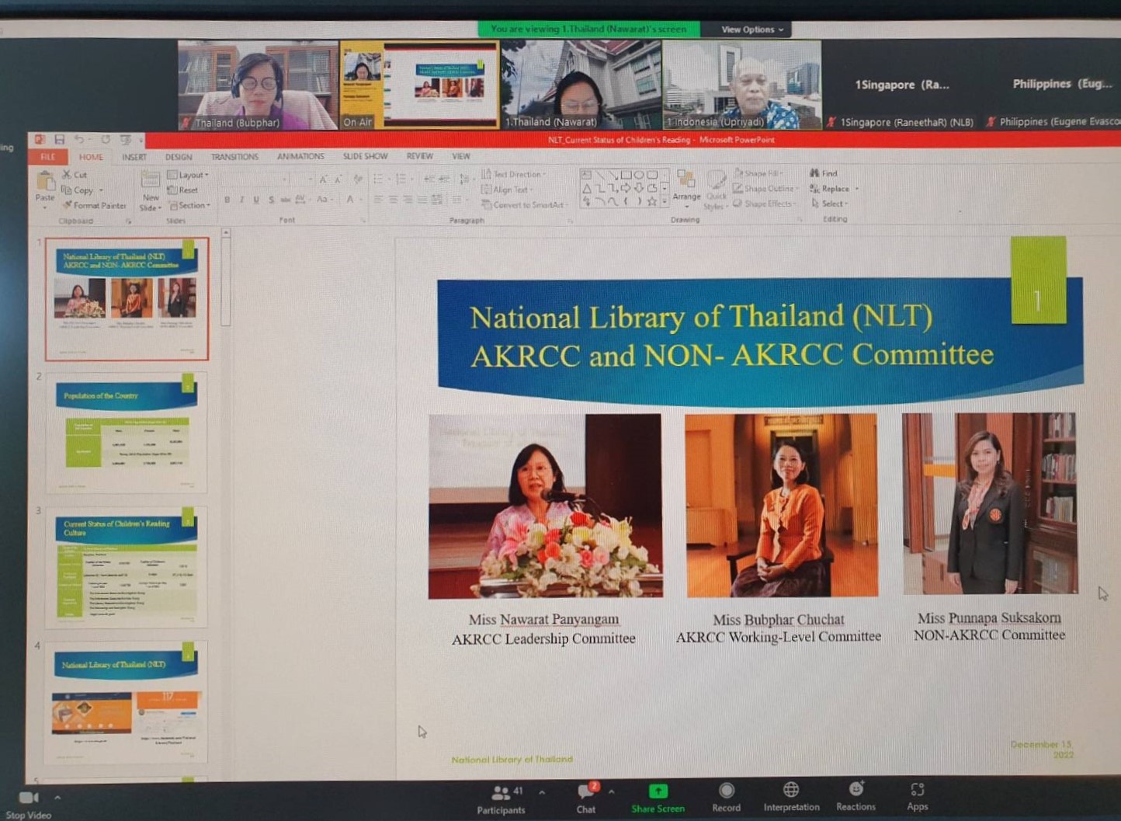Select rectangle shape in shapes gallery

click(x=626, y=176)
